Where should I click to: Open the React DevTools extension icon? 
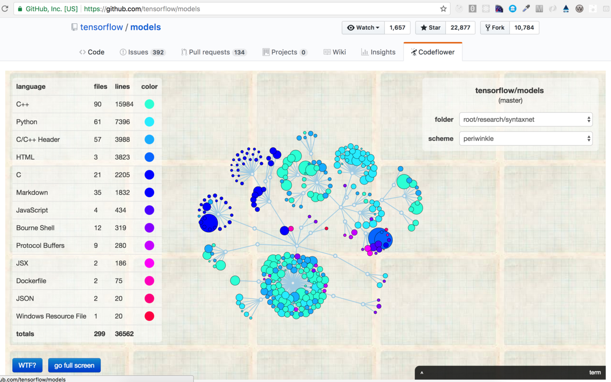(486, 9)
